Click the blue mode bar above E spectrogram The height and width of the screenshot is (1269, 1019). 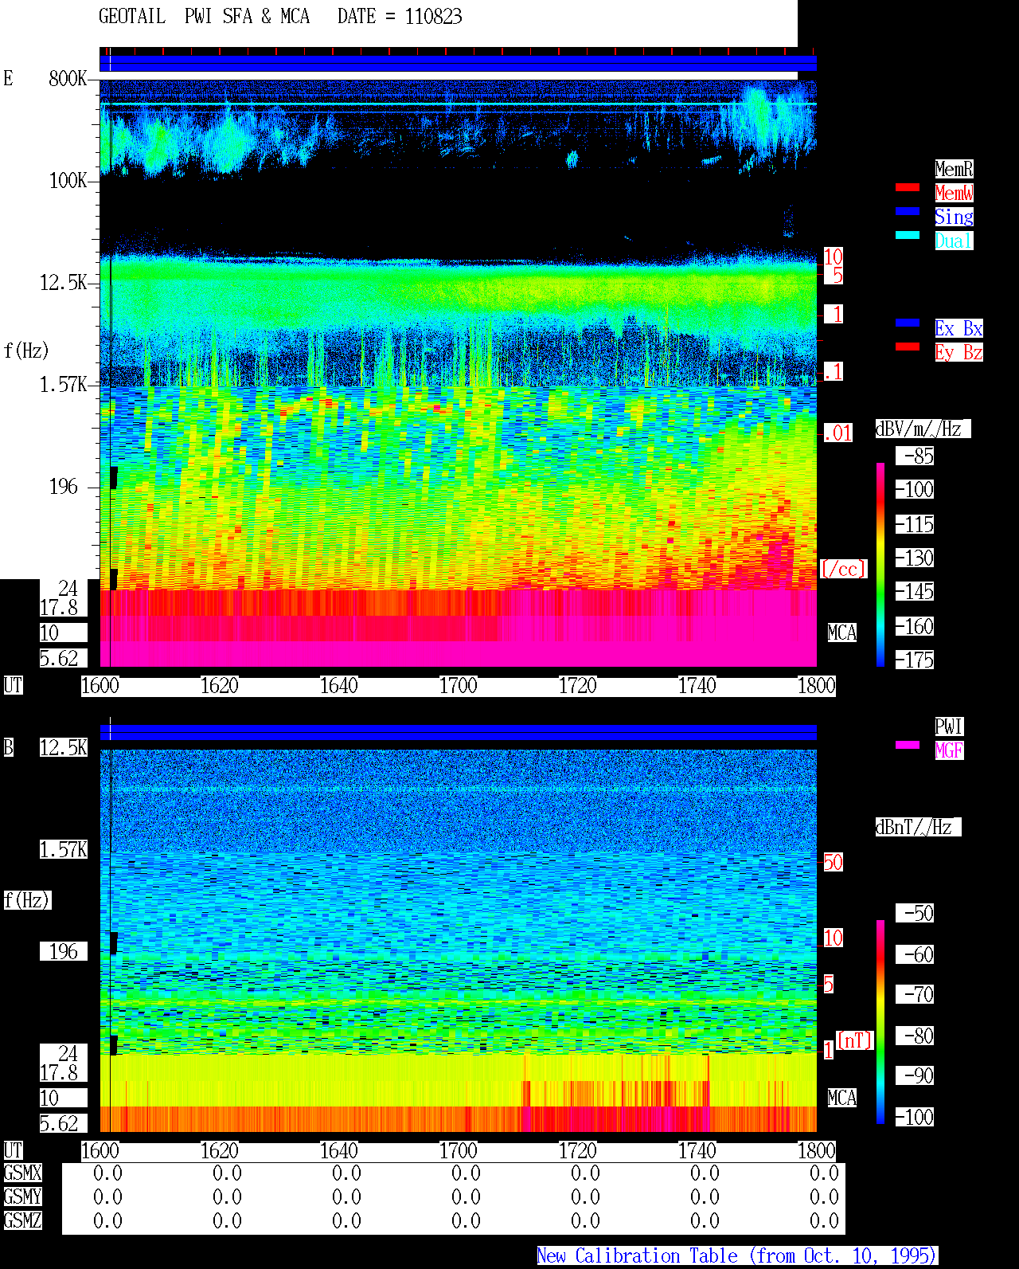click(458, 63)
